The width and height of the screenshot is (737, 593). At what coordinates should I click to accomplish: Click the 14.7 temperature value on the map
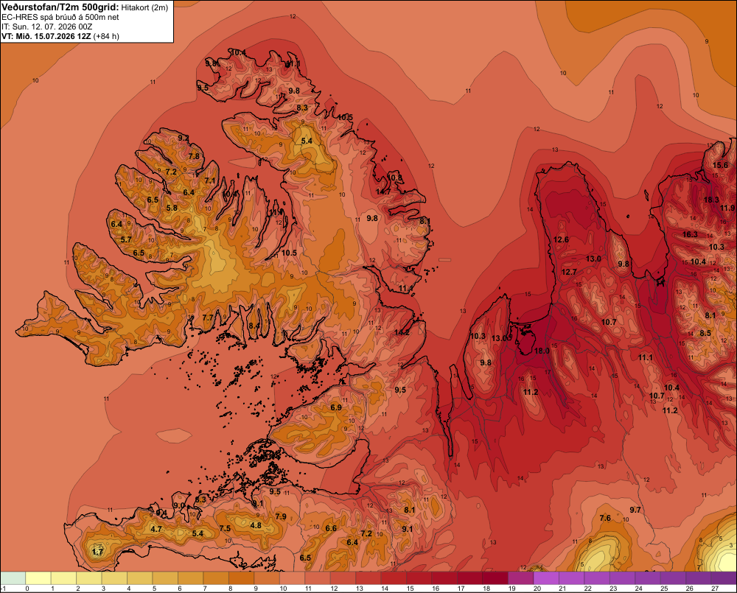coord(383,192)
